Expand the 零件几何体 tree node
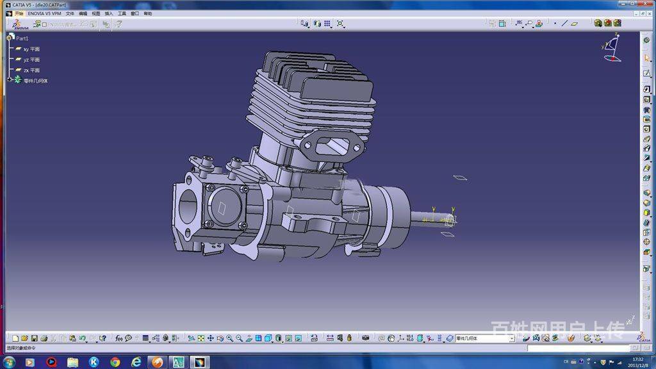 click(x=9, y=79)
